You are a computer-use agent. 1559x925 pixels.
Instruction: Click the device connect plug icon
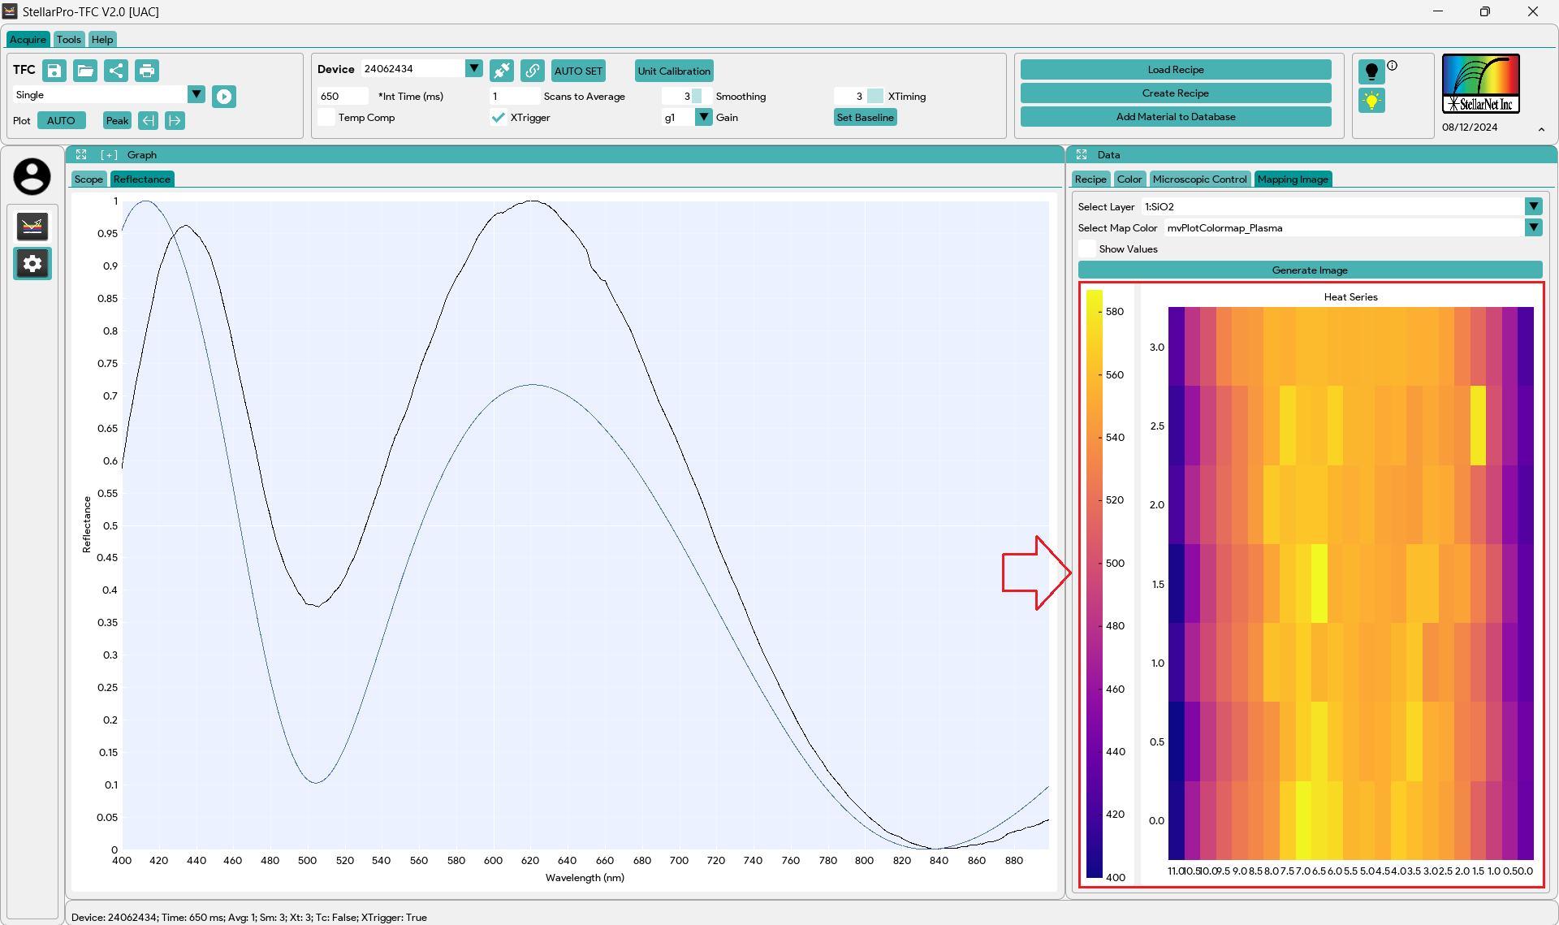(x=502, y=71)
